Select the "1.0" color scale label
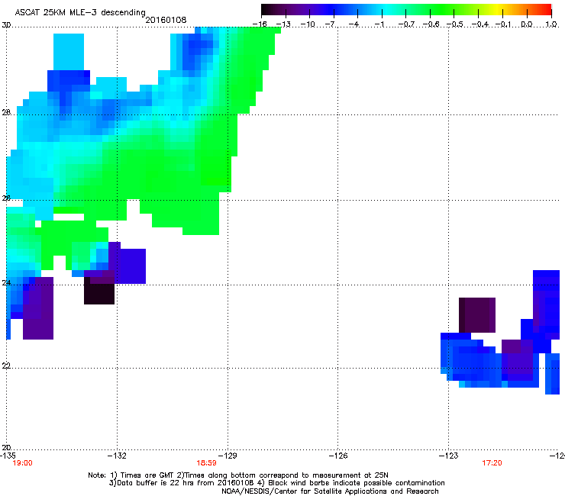The image size is (565, 496). click(551, 24)
